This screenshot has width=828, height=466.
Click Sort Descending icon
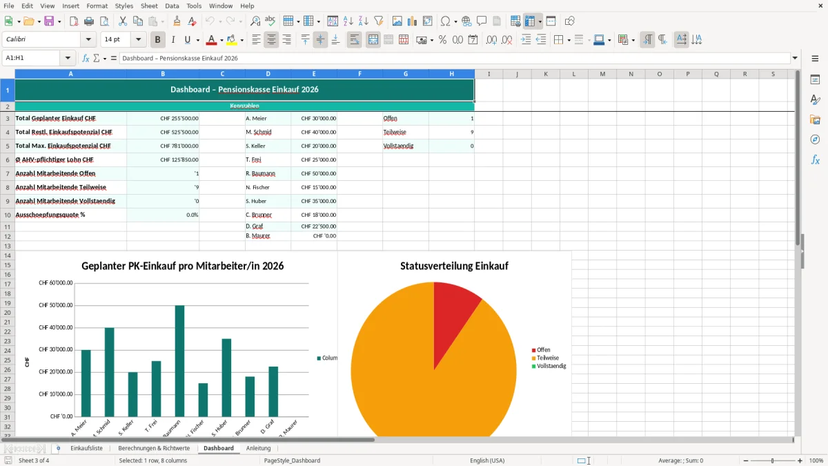click(363, 21)
